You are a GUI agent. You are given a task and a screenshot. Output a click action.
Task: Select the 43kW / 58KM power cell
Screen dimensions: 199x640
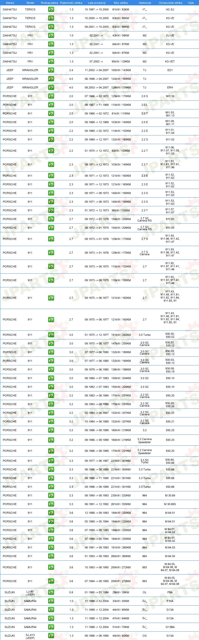[x=121, y=35]
